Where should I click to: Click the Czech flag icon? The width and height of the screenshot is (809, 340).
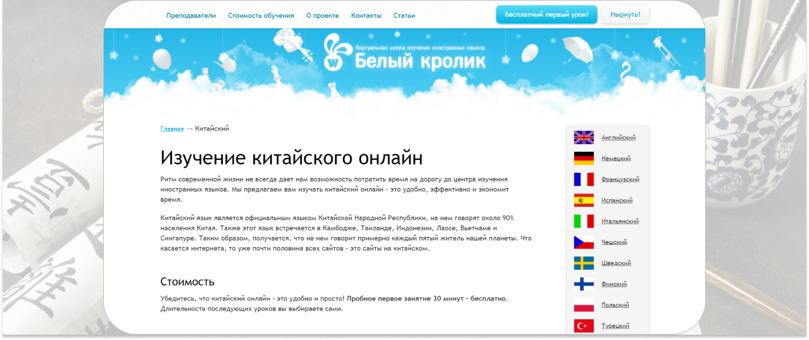click(x=583, y=242)
